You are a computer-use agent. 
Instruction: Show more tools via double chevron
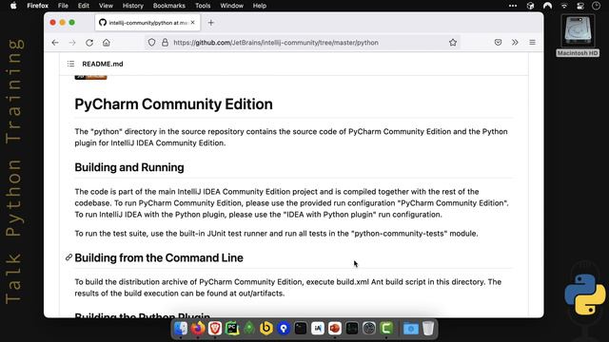coord(515,42)
